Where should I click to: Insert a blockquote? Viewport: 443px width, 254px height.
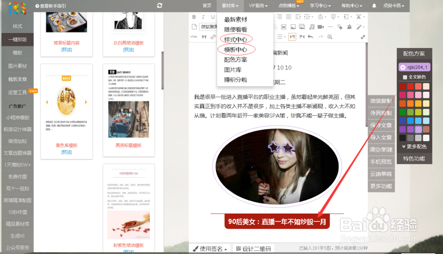pyautogui.click(x=204, y=37)
